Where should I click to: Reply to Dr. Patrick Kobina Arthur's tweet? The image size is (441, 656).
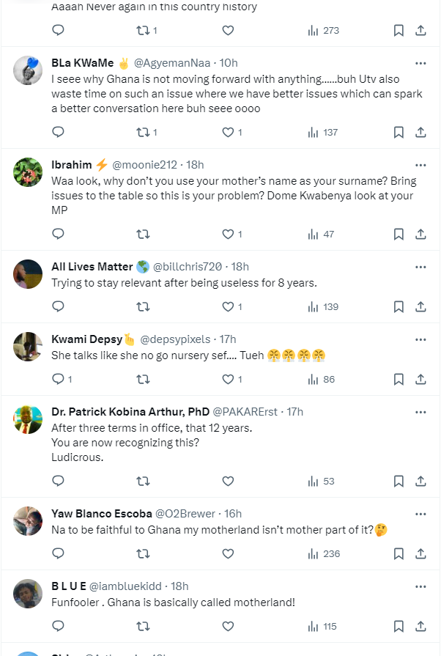(x=59, y=481)
